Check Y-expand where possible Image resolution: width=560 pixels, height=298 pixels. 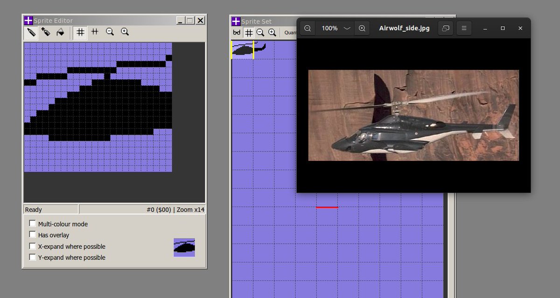(32, 257)
